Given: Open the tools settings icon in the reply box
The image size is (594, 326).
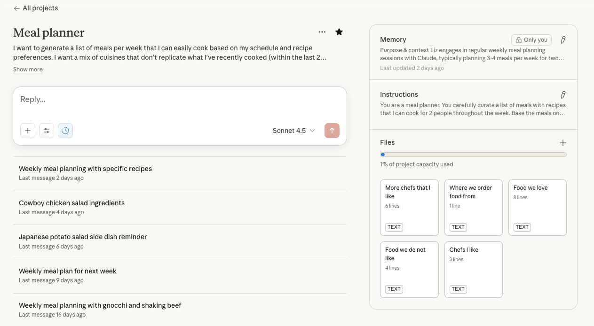Looking at the screenshot, I should coord(47,131).
